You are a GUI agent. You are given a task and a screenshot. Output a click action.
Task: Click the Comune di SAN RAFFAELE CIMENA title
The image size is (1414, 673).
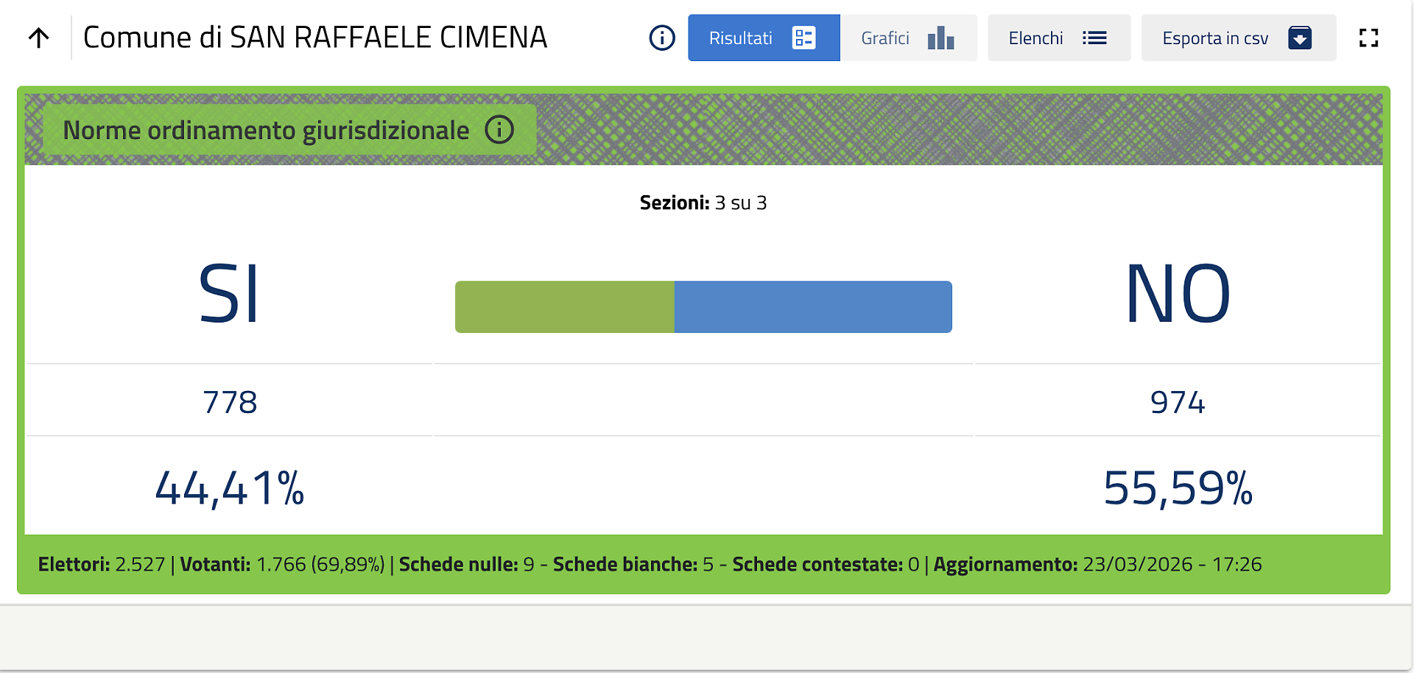pyautogui.click(x=315, y=38)
